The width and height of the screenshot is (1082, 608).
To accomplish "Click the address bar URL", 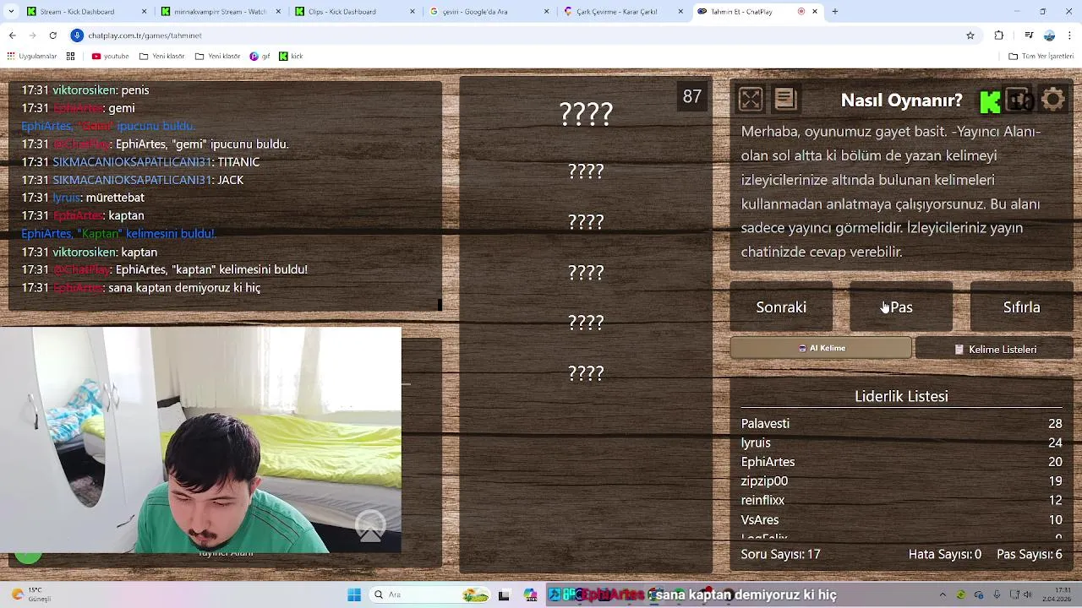I will click(145, 35).
